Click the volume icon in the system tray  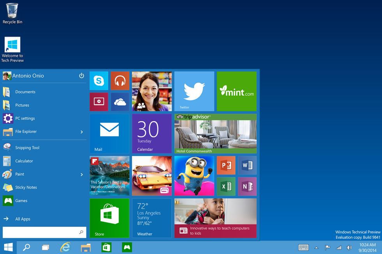[349, 247]
